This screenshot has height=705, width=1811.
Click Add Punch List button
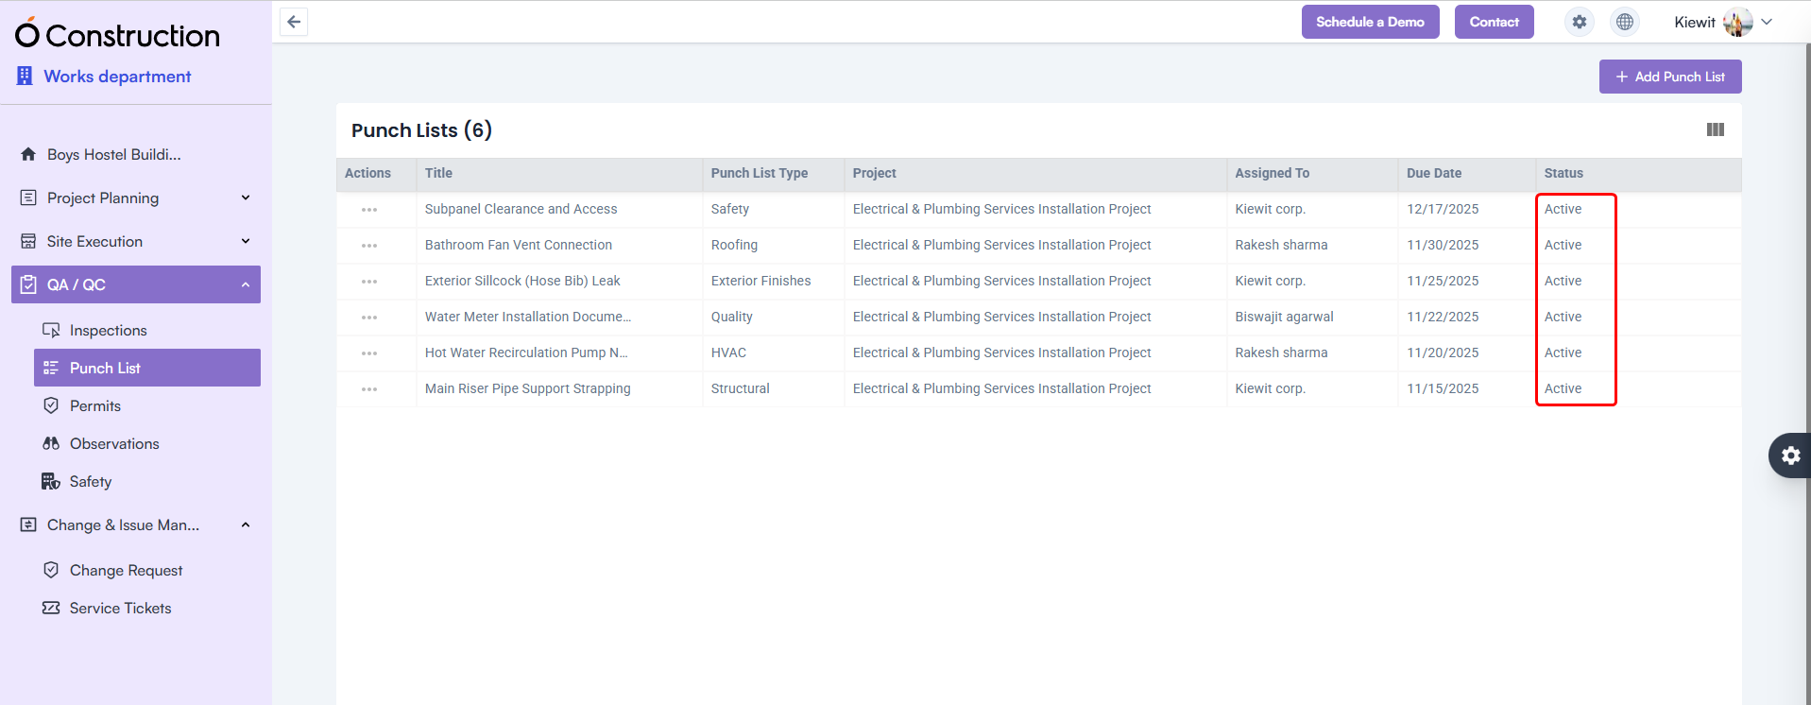tap(1670, 77)
